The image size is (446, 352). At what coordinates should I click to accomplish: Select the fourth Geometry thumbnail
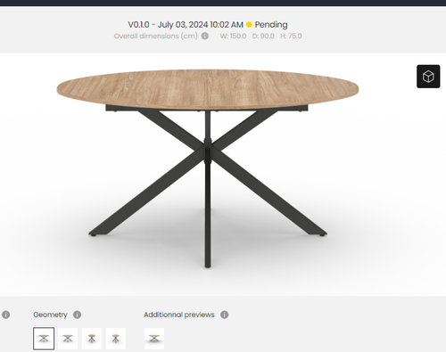pyautogui.click(x=116, y=339)
